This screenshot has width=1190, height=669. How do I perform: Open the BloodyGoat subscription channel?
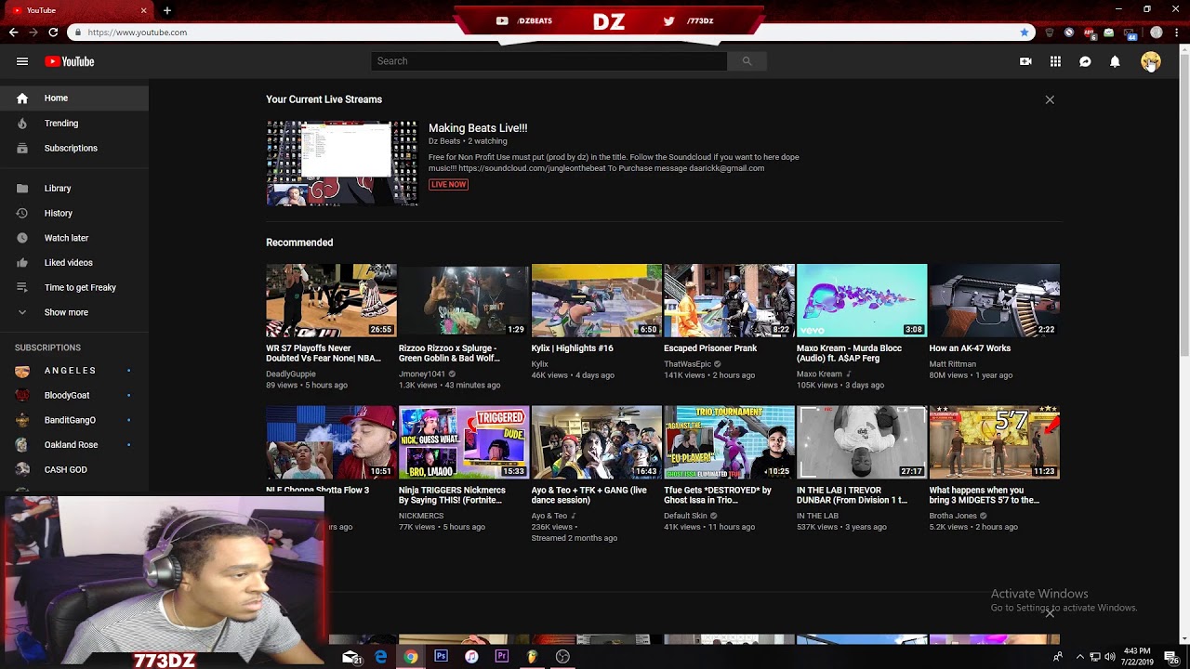pos(74,395)
